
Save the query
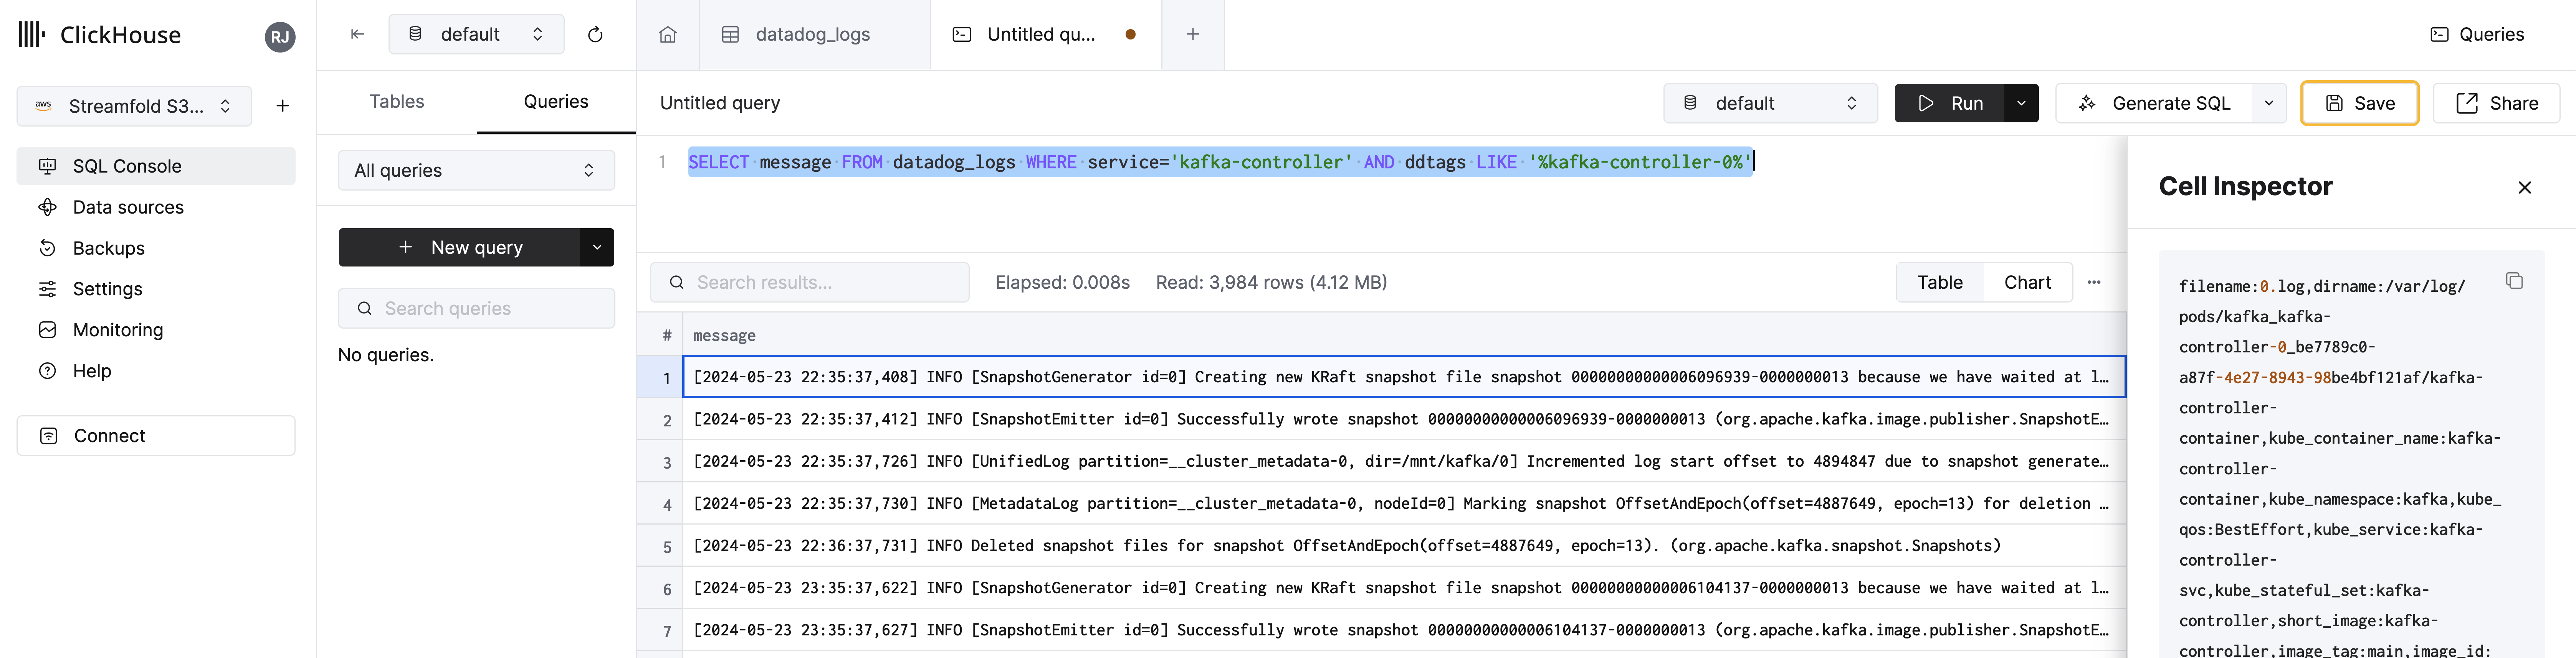click(2359, 103)
